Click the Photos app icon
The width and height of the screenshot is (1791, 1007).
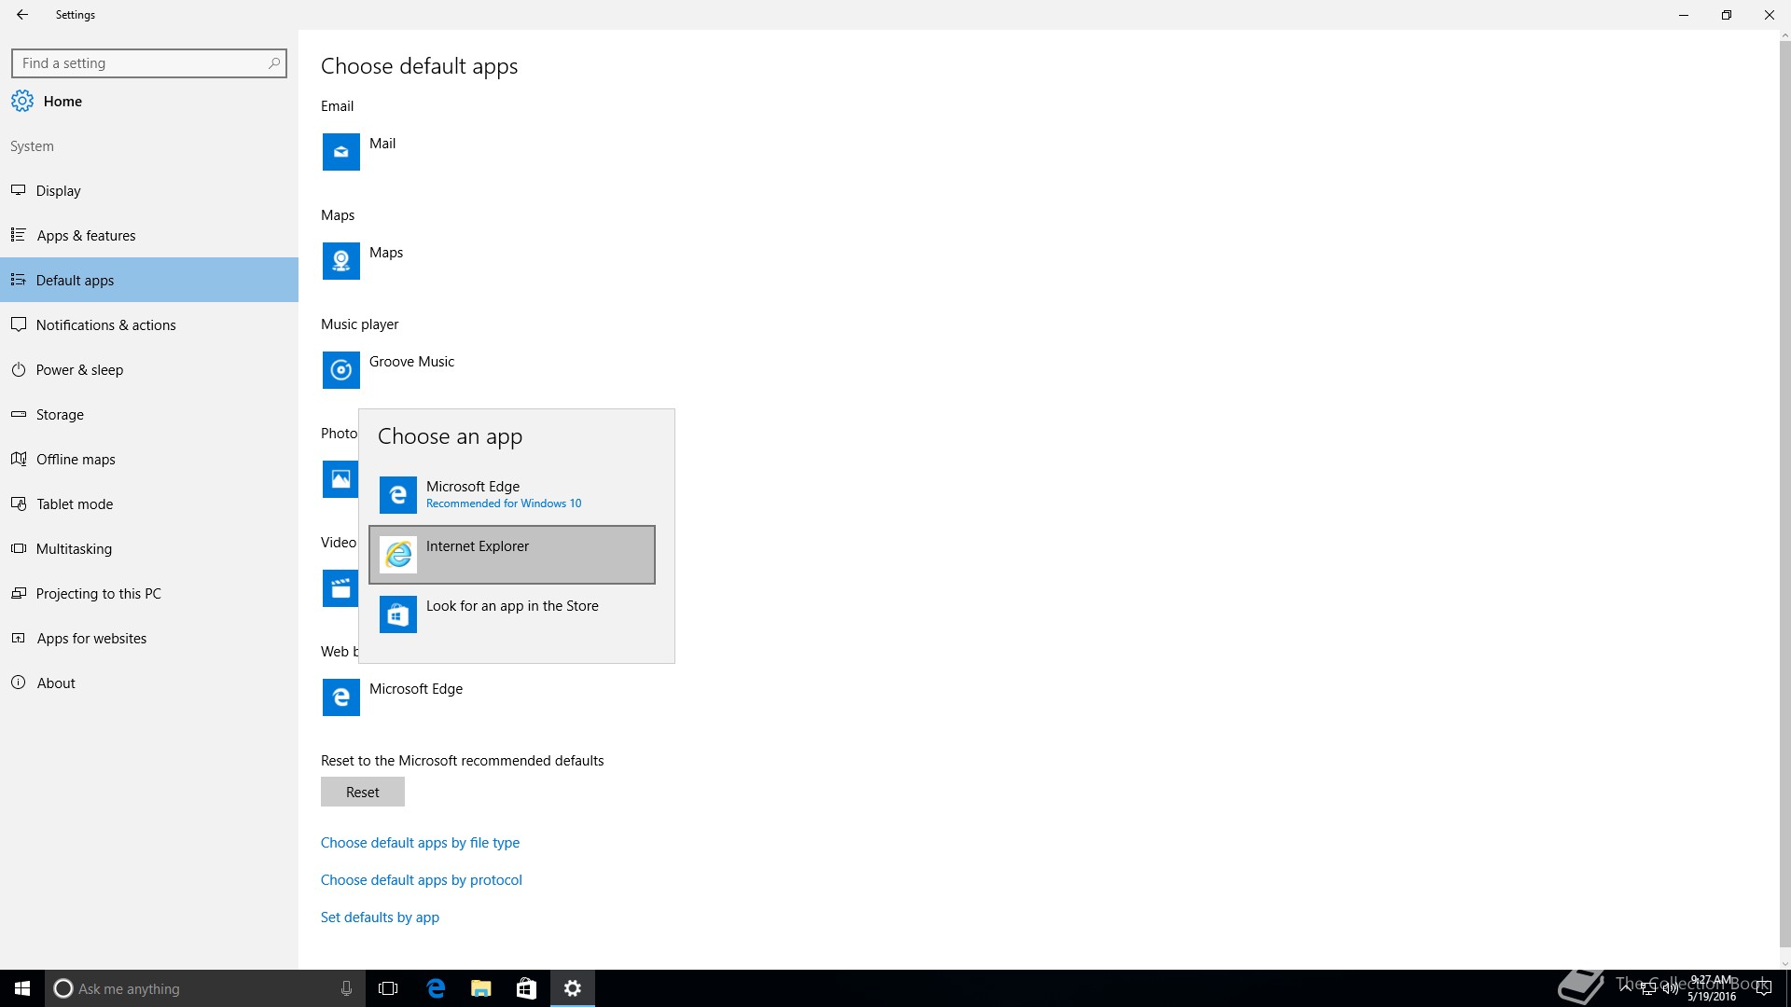pyautogui.click(x=340, y=479)
